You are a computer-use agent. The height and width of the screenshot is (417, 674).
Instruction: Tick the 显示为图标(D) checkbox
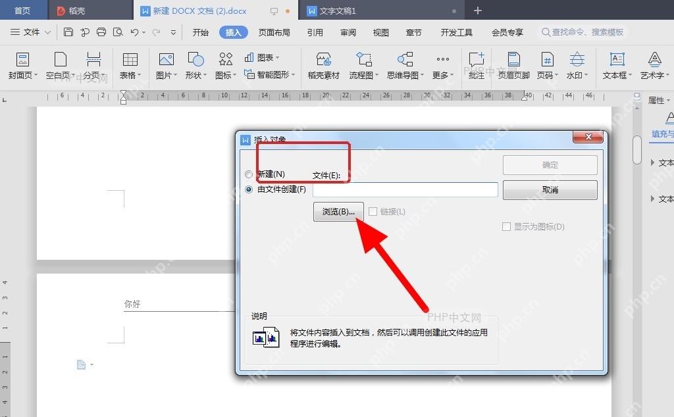point(506,226)
